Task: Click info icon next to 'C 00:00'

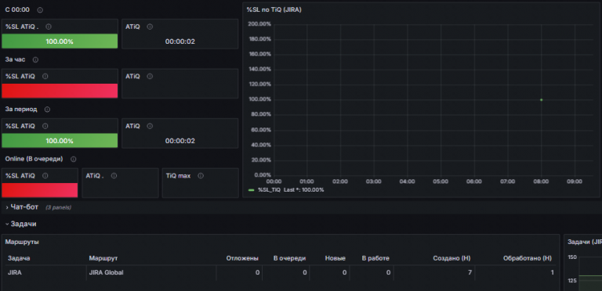Action: tap(40, 10)
